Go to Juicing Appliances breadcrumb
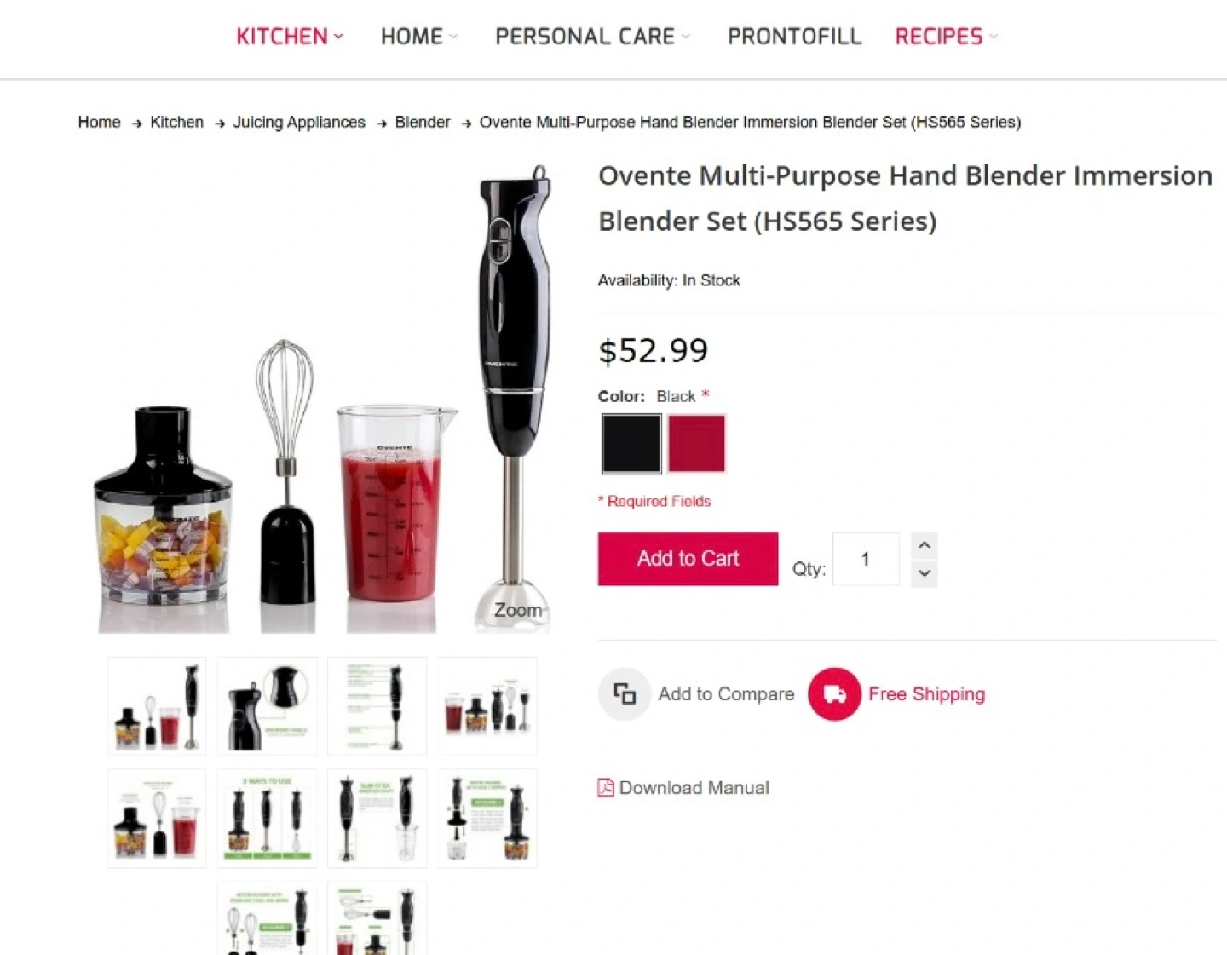Screen dimensions: 1227x955 (299, 122)
